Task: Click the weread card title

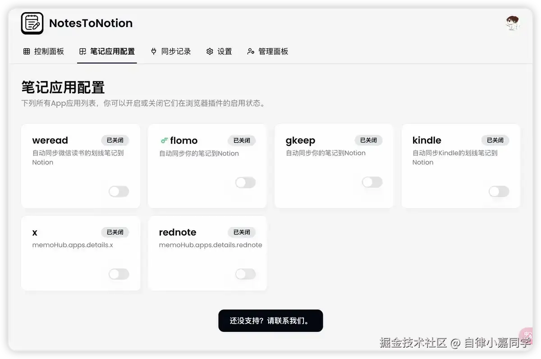Action: (x=50, y=141)
